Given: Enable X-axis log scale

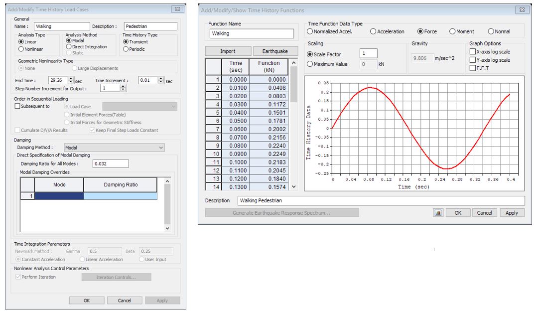Looking at the screenshot, I should [x=472, y=51].
